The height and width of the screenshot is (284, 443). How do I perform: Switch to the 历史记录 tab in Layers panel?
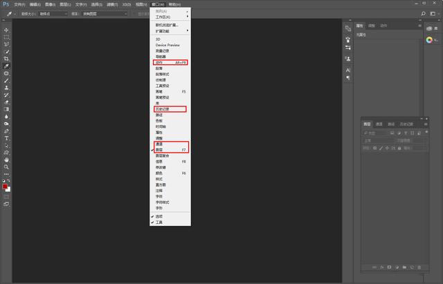(406, 124)
